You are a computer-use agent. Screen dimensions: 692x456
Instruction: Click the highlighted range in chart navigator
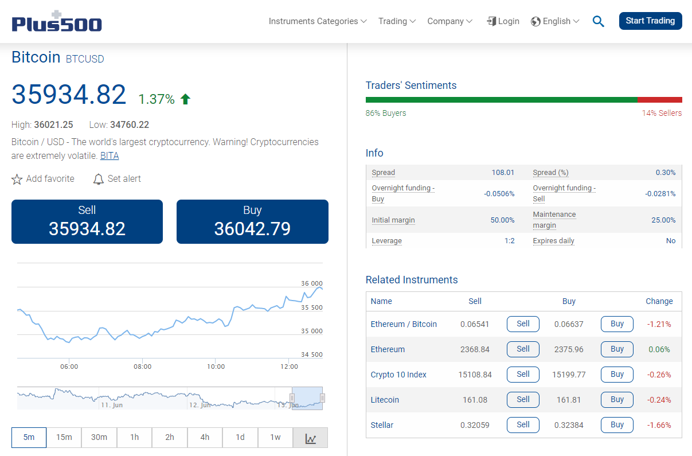tap(307, 398)
